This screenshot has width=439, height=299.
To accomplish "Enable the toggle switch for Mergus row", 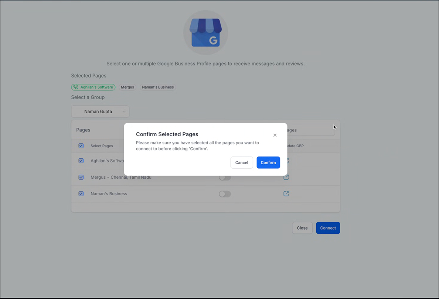I will click(225, 178).
